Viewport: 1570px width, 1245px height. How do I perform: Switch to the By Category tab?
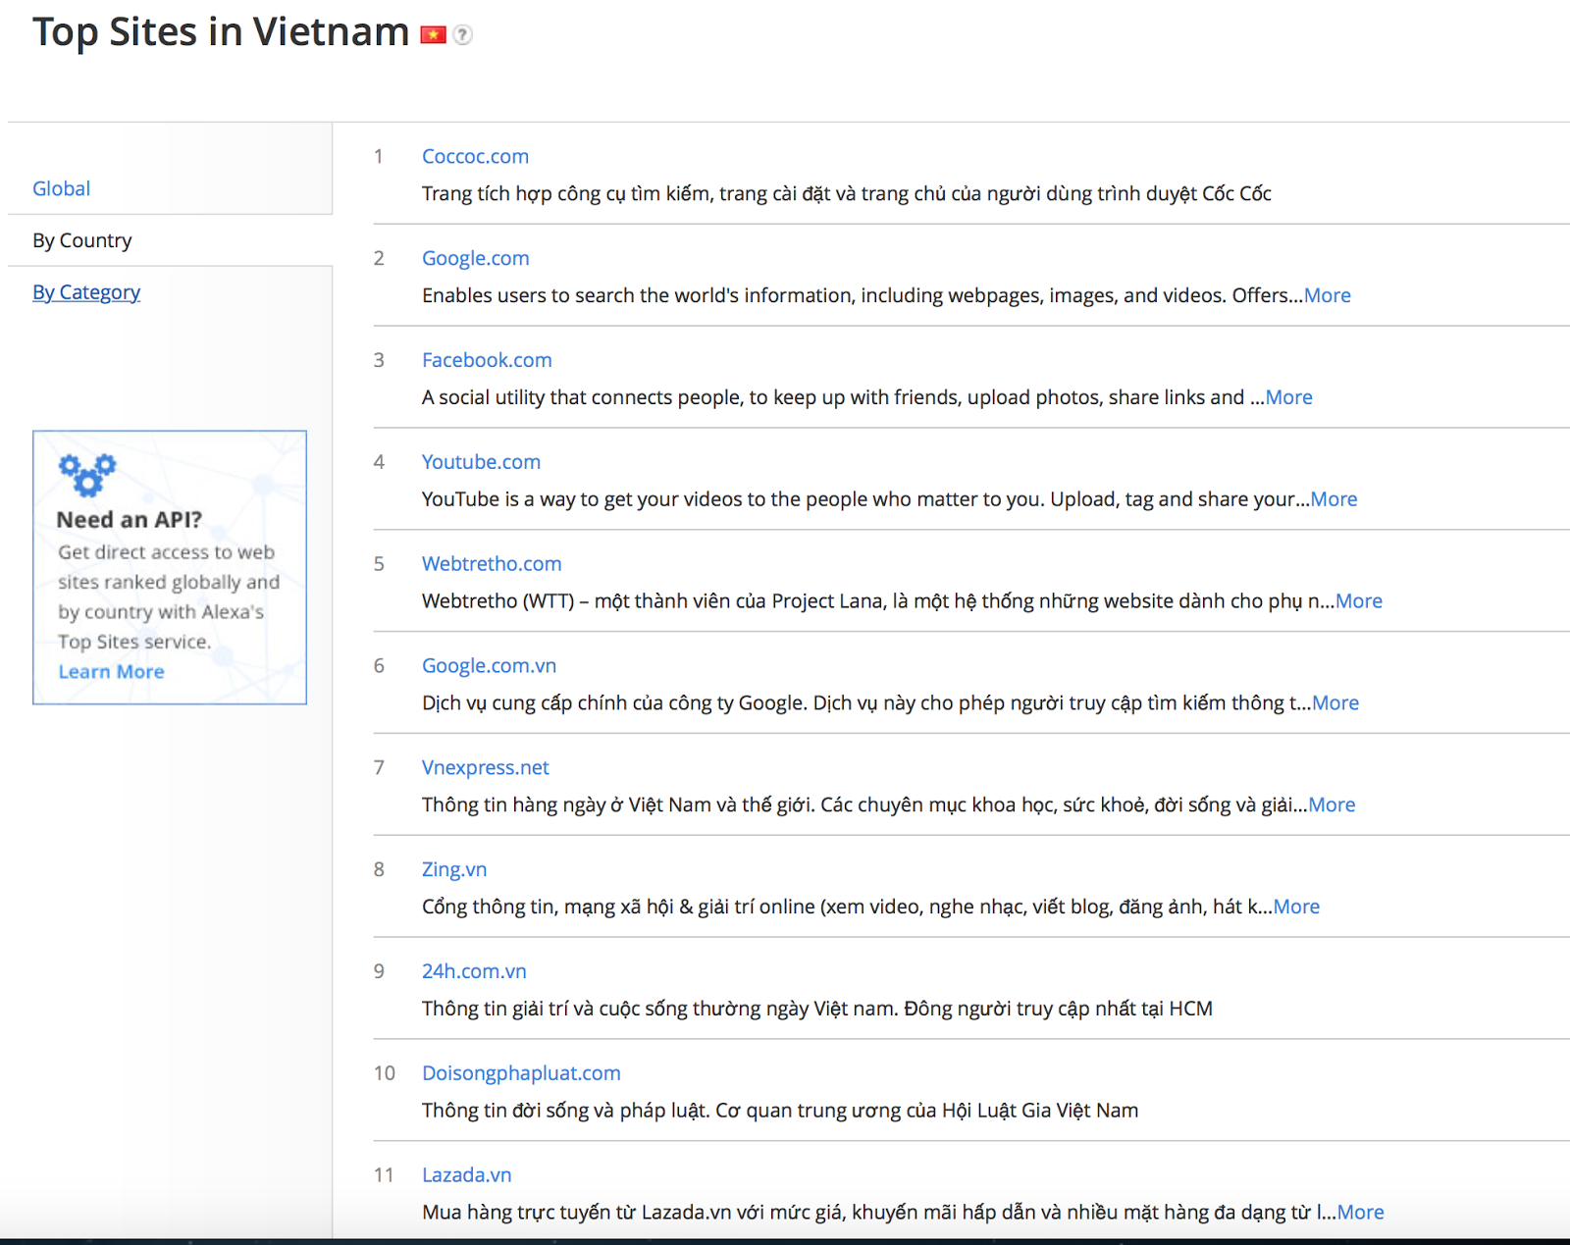click(x=86, y=292)
